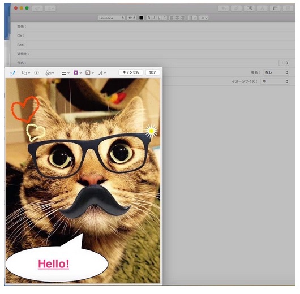This screenshot has height=294, width=300.
Task: Open the イメージサイズ dropdown showing 中
Action: [275, 81]
